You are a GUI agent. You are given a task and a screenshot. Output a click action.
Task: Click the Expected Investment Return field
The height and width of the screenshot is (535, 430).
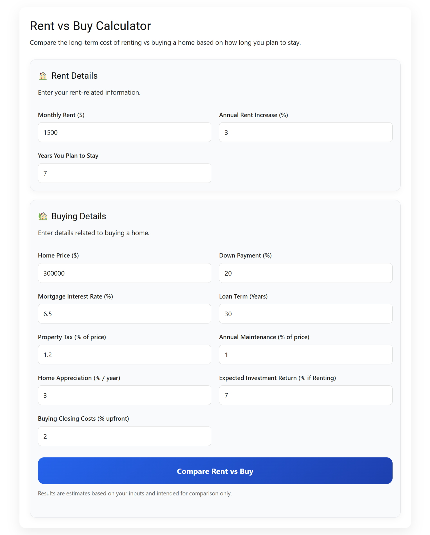click(306, 395)
